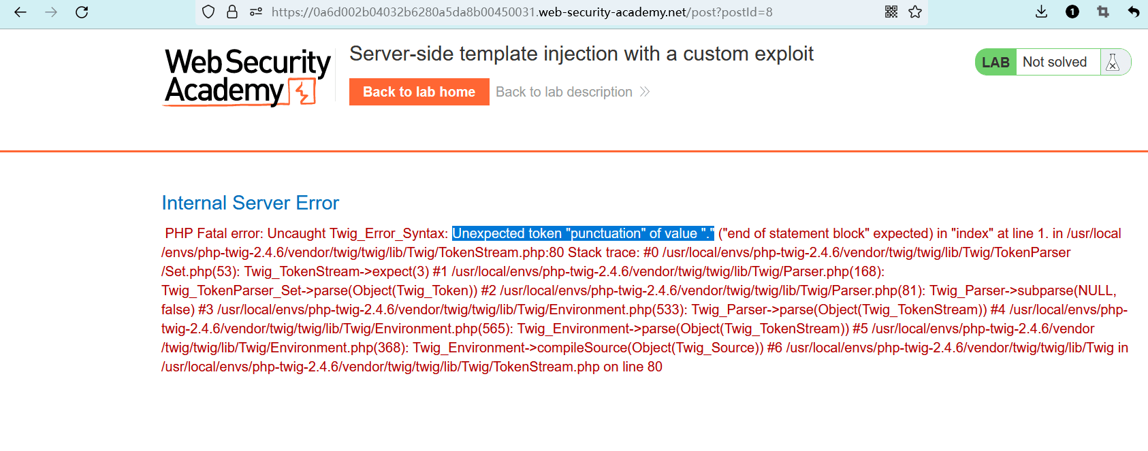
Task: Open the downloads panel
Action: tap(1041, 12)
